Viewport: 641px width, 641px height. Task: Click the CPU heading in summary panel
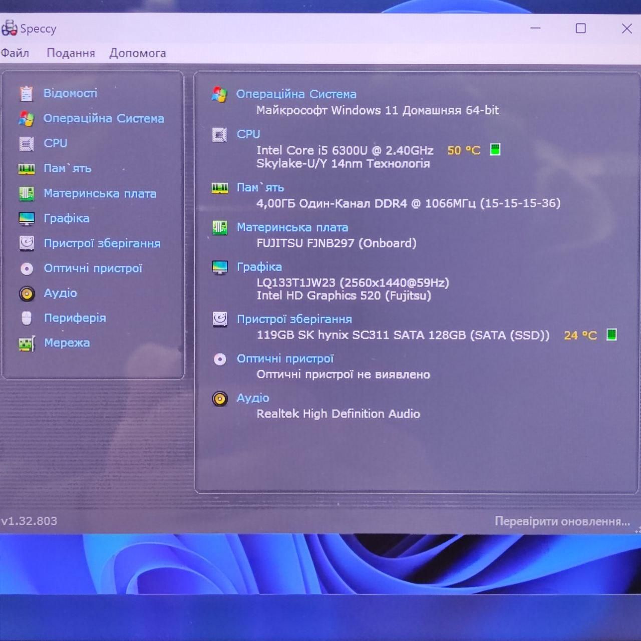pos(248,134)
